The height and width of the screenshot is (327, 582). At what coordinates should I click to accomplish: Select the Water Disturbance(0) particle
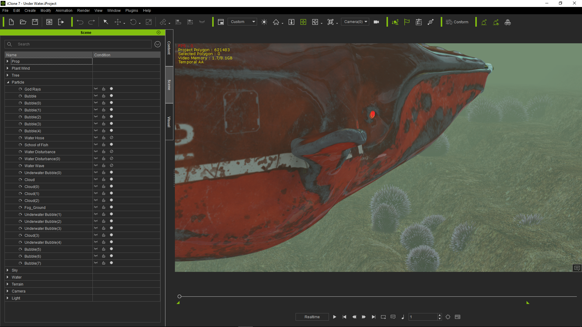[x=42, y=159]
